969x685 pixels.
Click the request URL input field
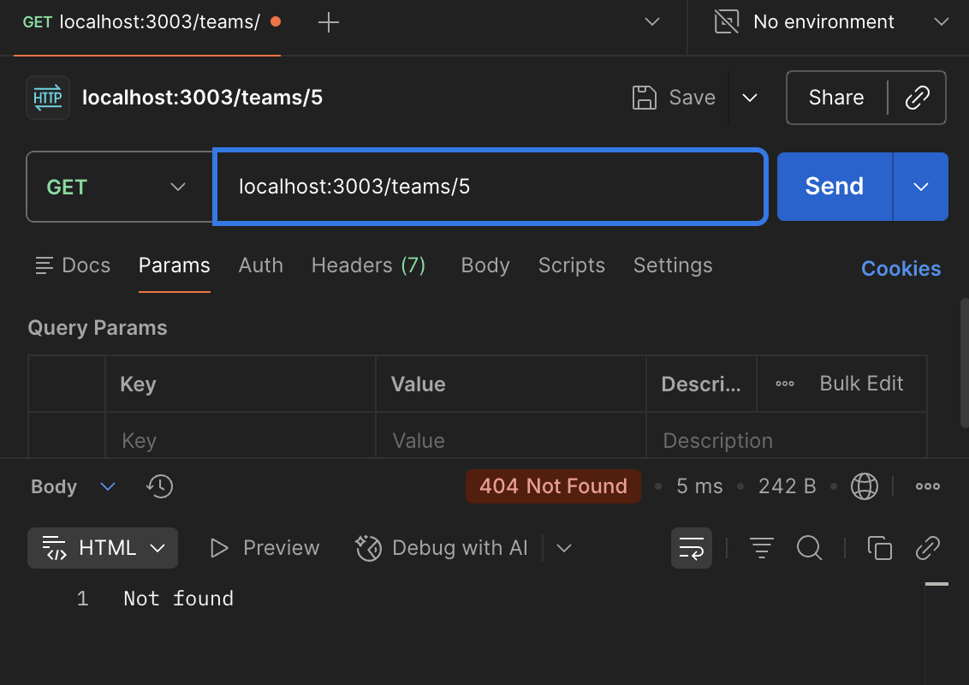pyautogui.click(x=488, y=187)
